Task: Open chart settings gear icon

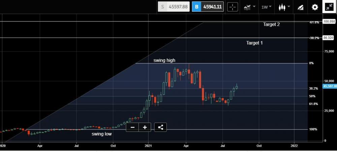Action: [315, 7]
